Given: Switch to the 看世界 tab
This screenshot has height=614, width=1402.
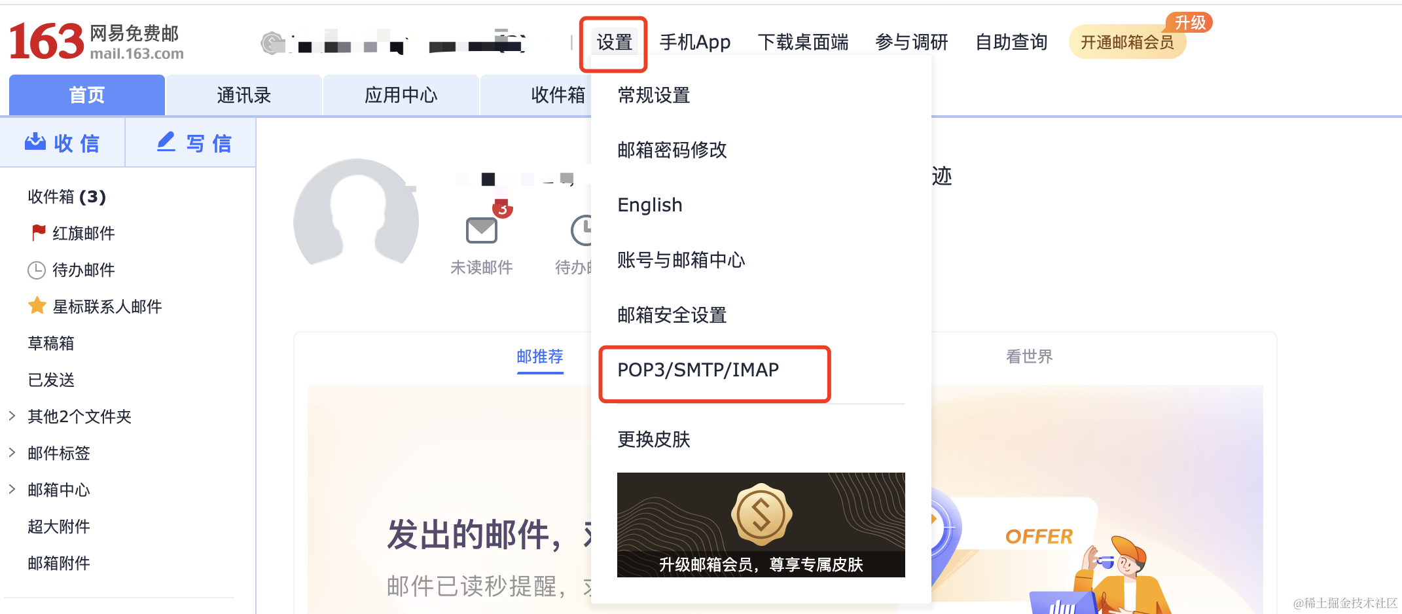Looking at the screenshot, I should coord(1028,357).
